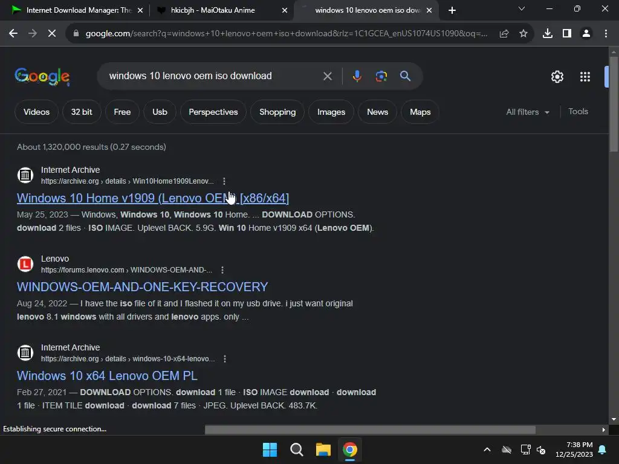
Task: Open options for forums.lenovo.com result
Action: (x=222, y=270)
